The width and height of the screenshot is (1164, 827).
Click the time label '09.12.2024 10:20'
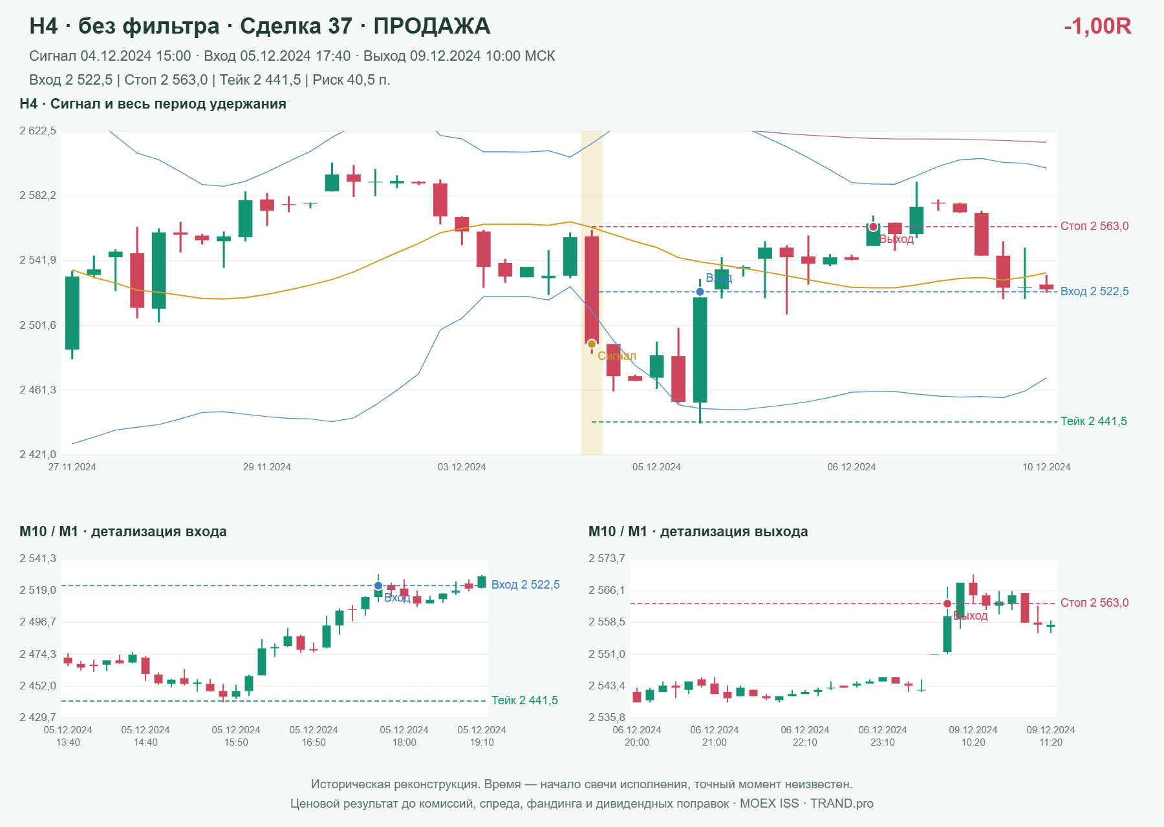973,736
